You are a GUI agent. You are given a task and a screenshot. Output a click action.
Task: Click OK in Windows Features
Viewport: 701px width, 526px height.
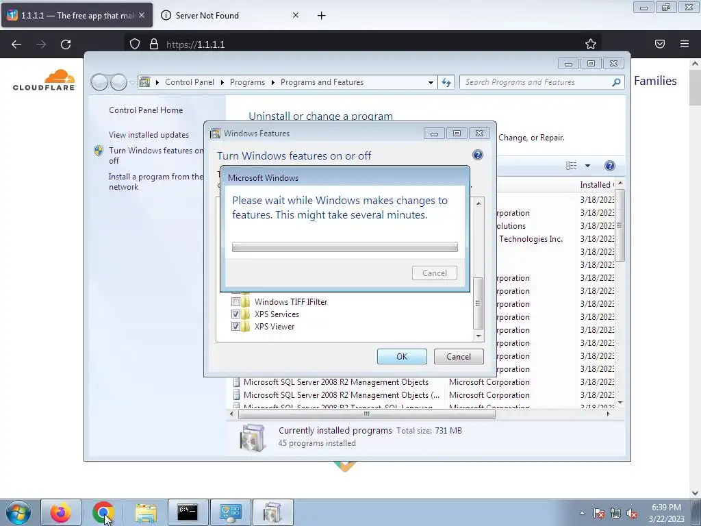click(402, 356)
